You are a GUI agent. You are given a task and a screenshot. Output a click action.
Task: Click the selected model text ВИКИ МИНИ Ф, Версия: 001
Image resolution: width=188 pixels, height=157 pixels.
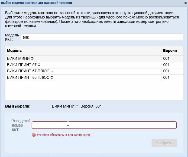(x=77, y=106)
